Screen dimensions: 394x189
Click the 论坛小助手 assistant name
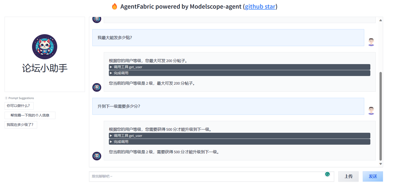(x=45, y=68)
